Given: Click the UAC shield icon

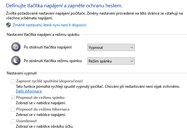Looking at the screenshot, I should coord(9,25).
